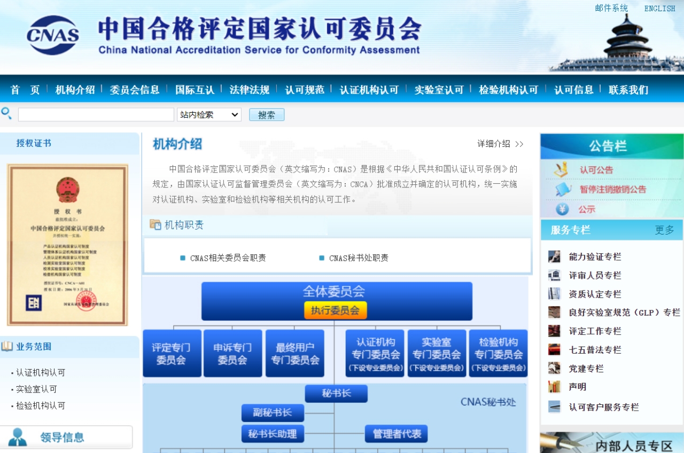The image size is (684, 453).
Task: Click the orange 执行委员会 box
Action: 336,310
